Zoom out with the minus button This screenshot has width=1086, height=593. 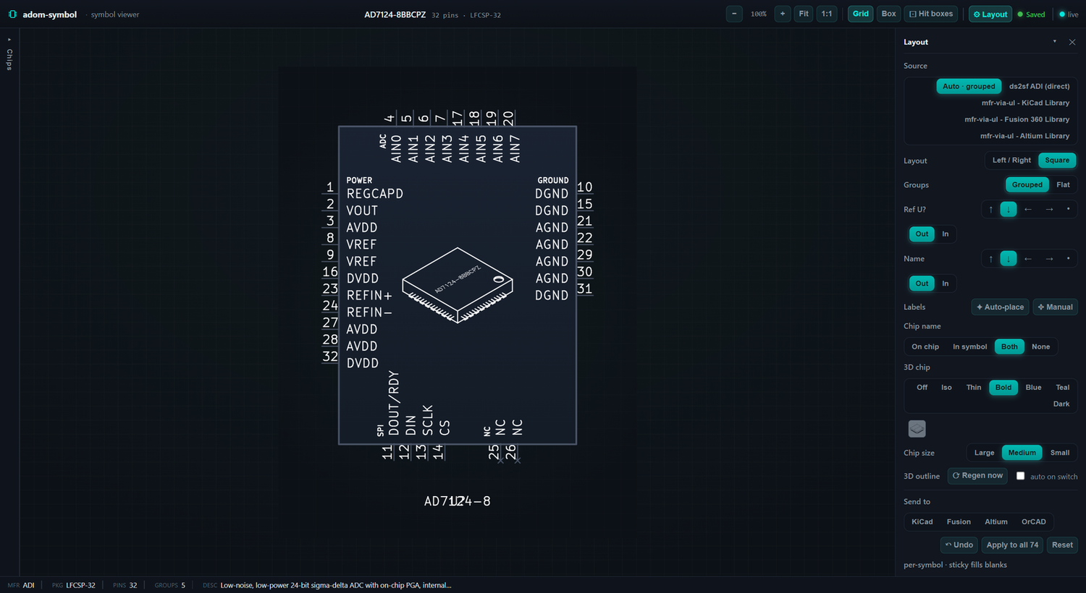pyautogui.click(x=734, y=14)
